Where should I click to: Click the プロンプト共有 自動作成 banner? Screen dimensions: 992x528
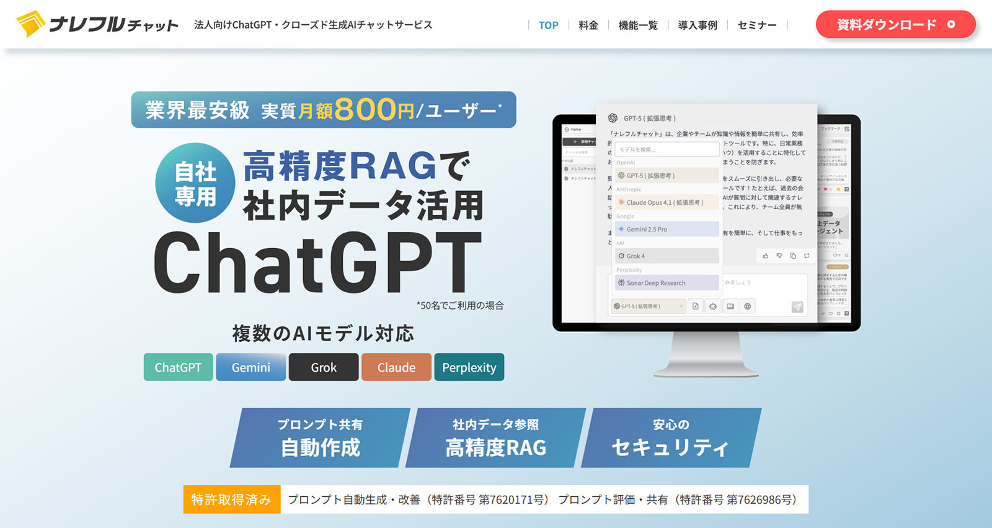[x=320, y=437]
